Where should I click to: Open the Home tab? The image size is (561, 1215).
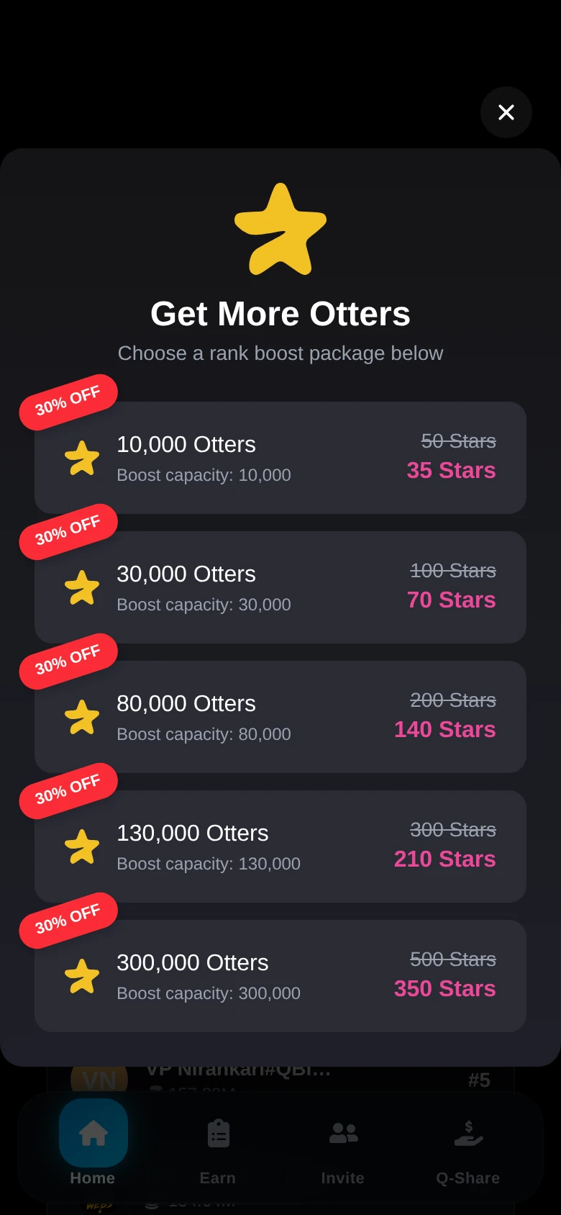click(x=93, y=1143)
